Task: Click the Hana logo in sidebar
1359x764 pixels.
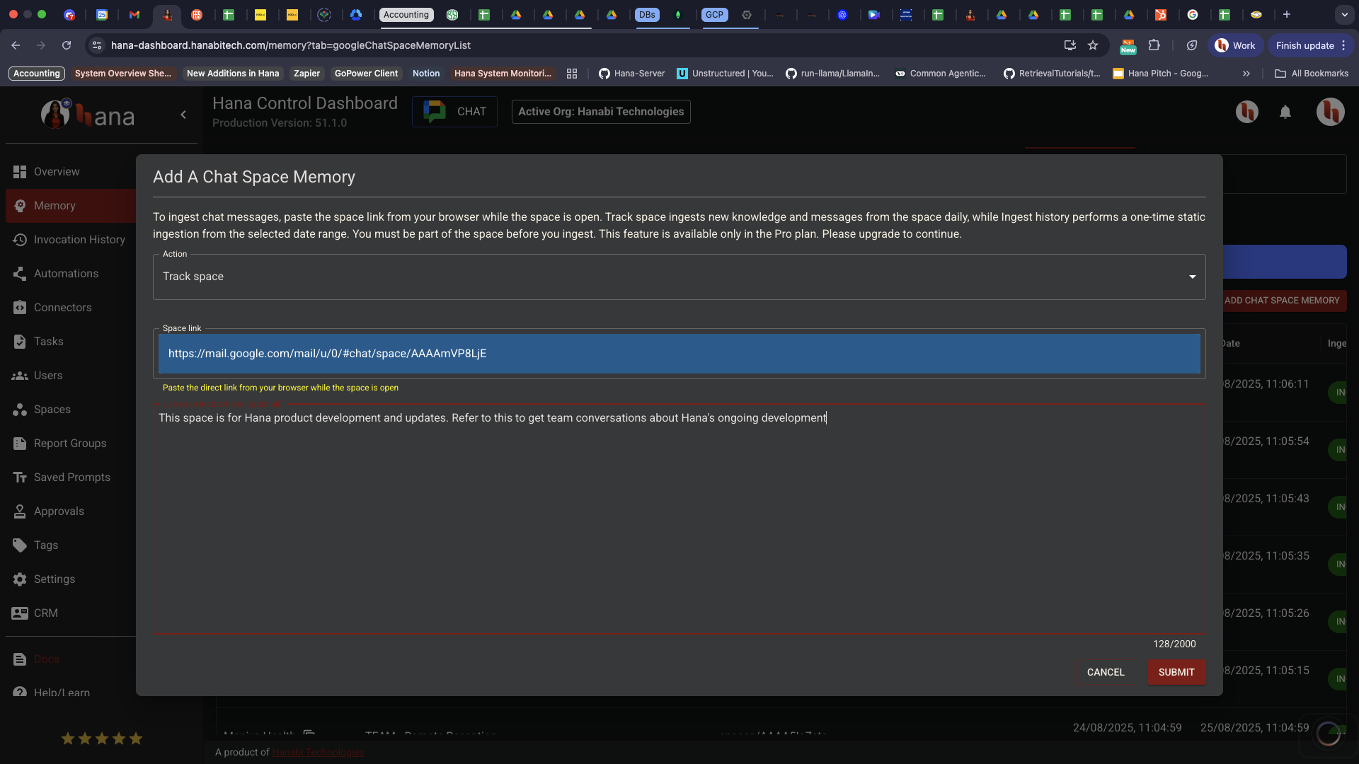Action: click(x=88, y=115)
